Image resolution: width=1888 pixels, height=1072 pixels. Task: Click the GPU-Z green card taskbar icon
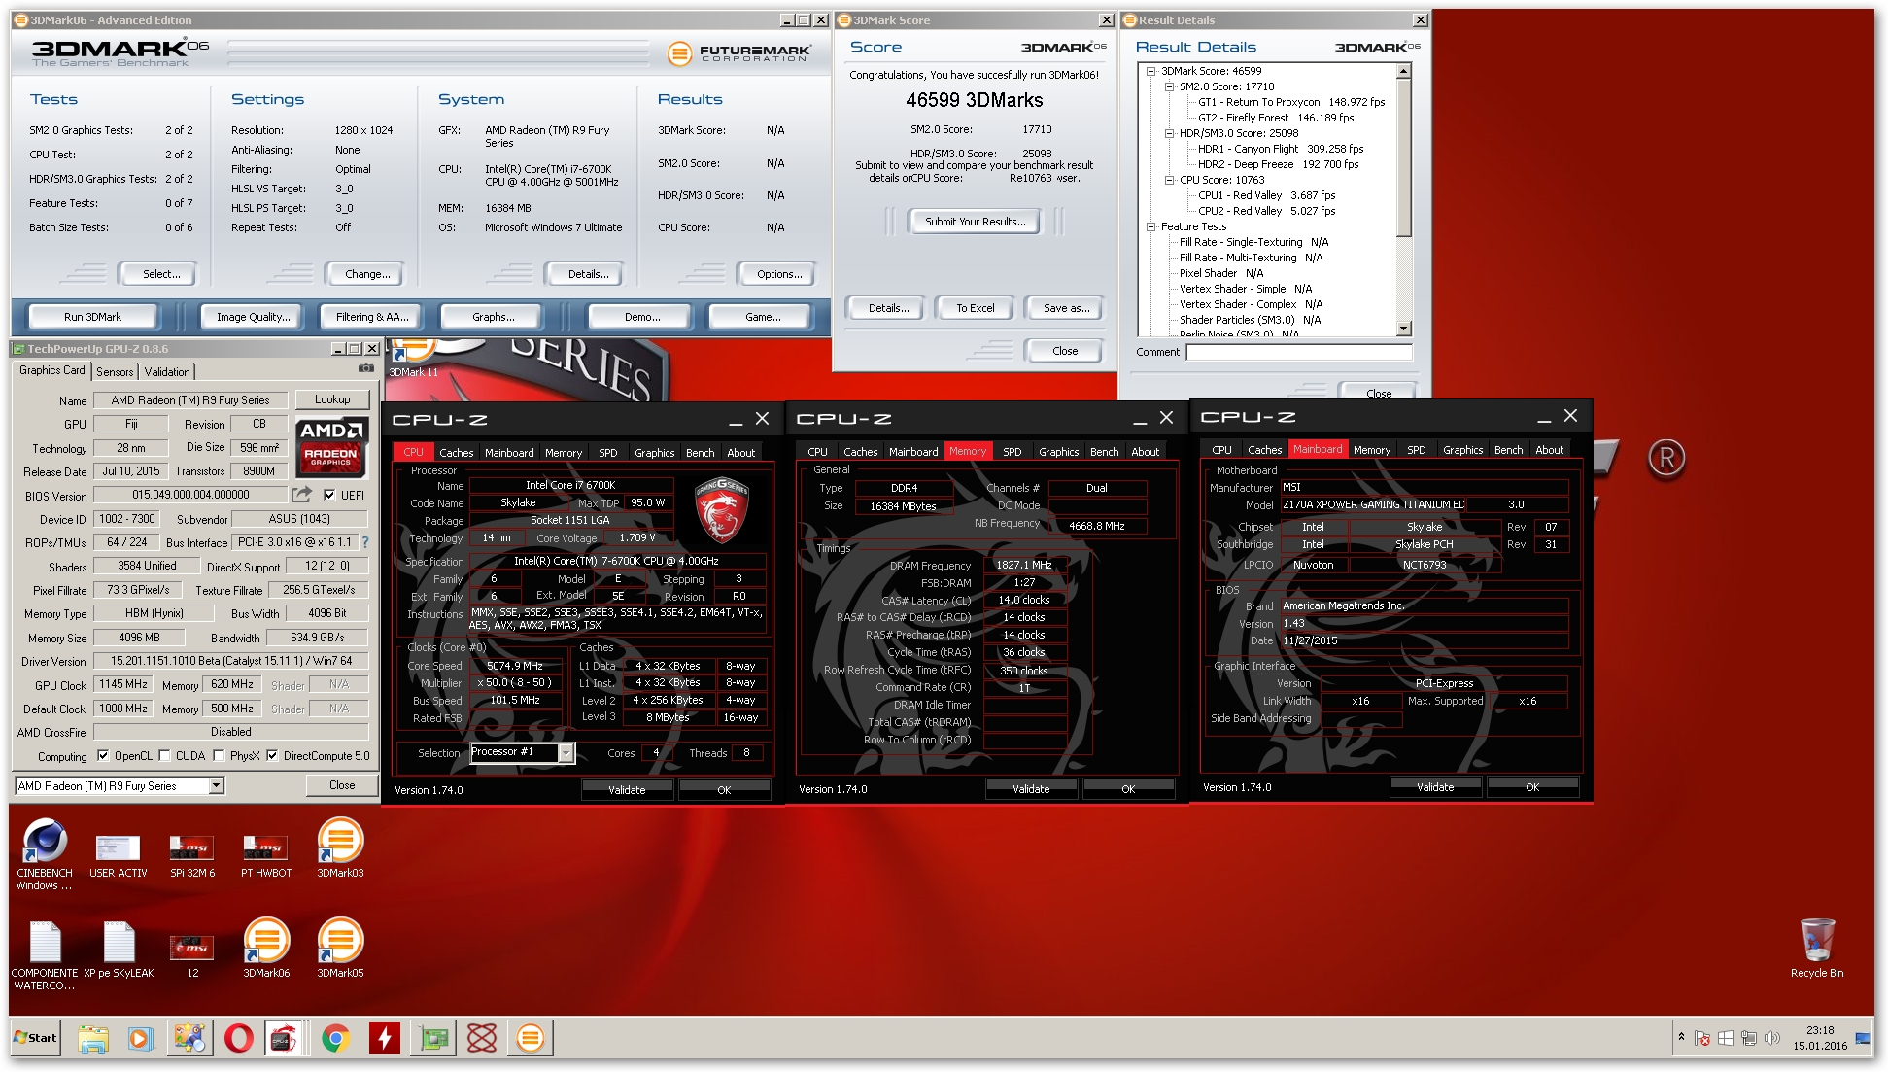pos(433,1038)
